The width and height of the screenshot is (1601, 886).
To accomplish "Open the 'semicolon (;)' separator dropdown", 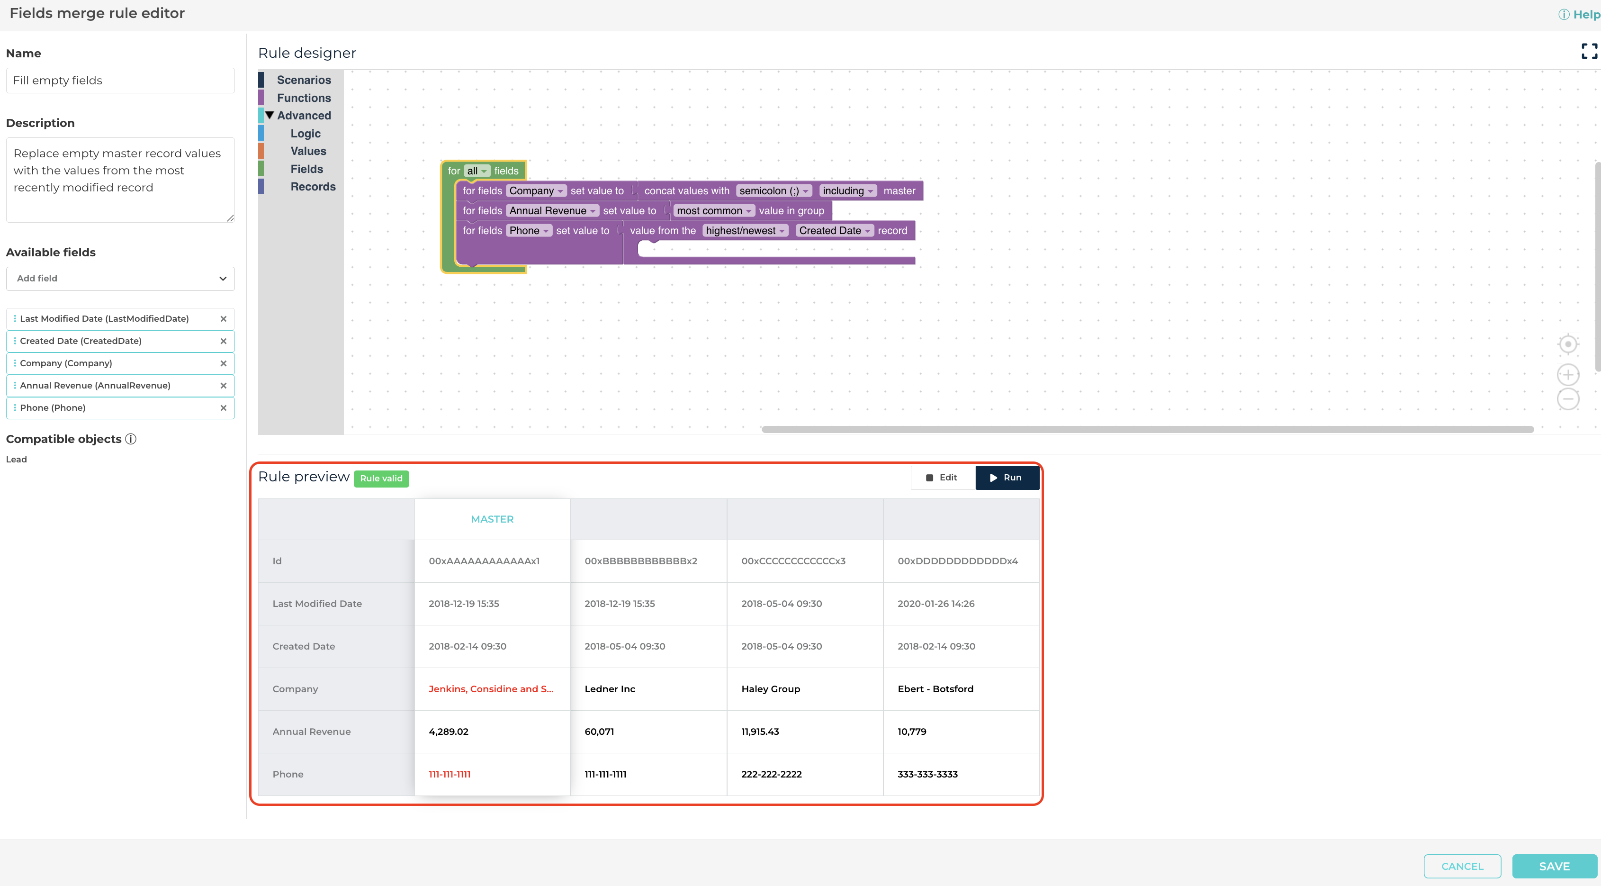I will point(773,191).
